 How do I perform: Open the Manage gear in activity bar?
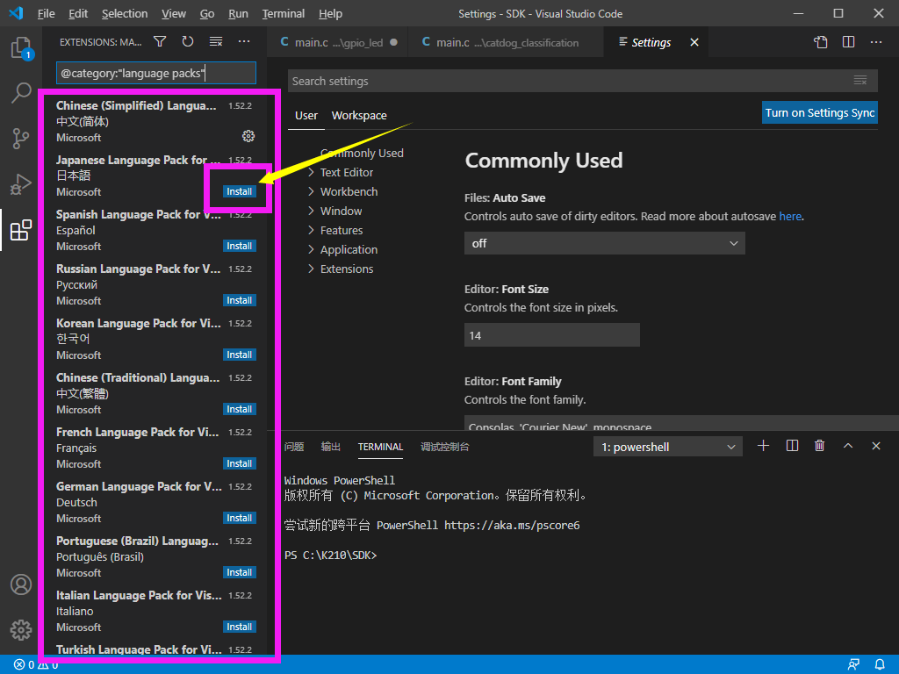[21, 630]
